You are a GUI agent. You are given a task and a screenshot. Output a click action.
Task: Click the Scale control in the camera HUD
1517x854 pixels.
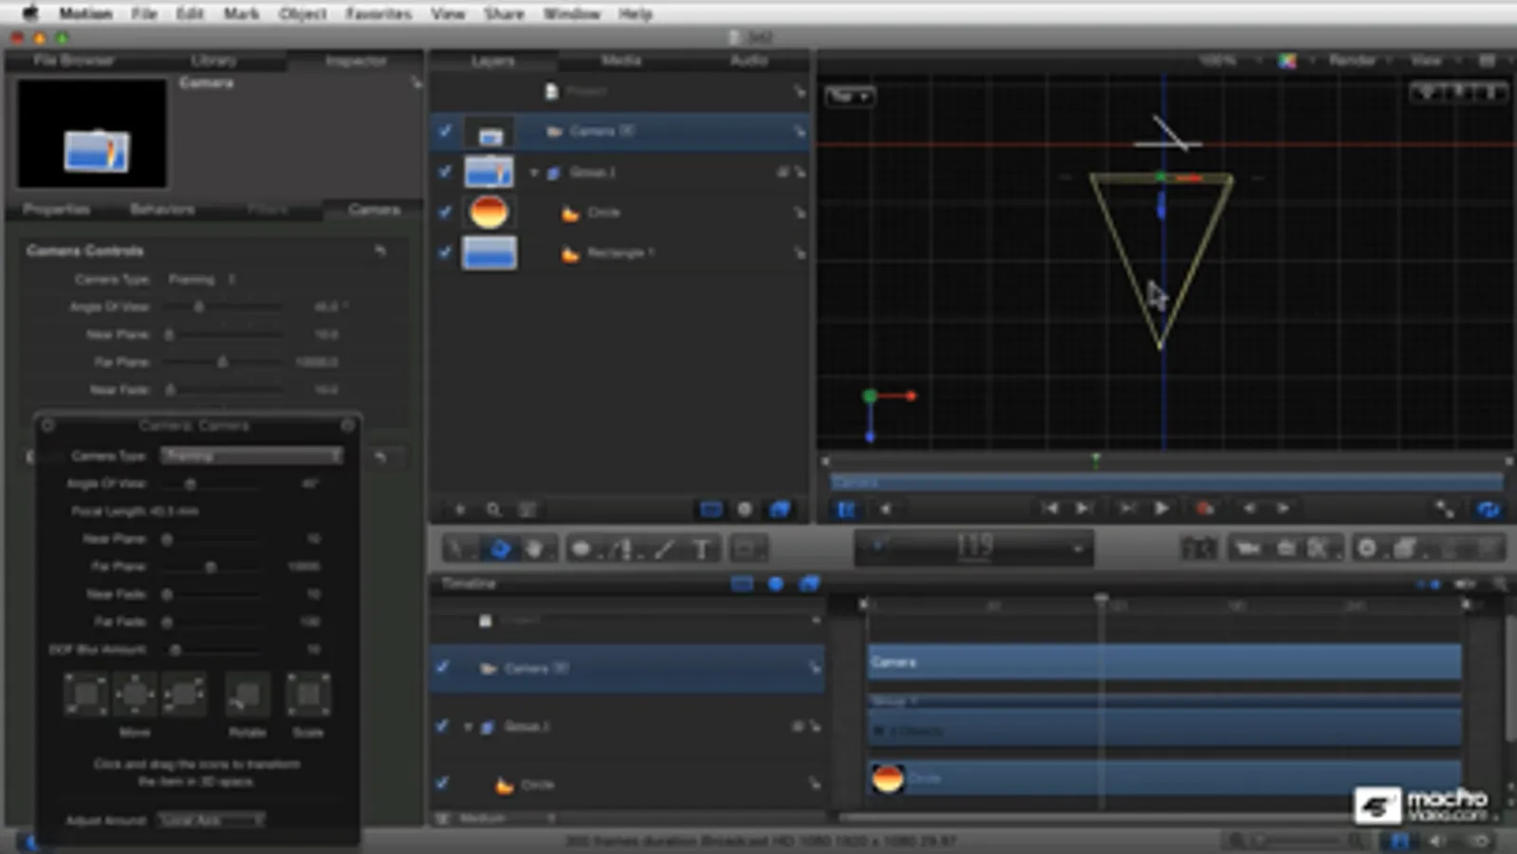tap(308, 696)
